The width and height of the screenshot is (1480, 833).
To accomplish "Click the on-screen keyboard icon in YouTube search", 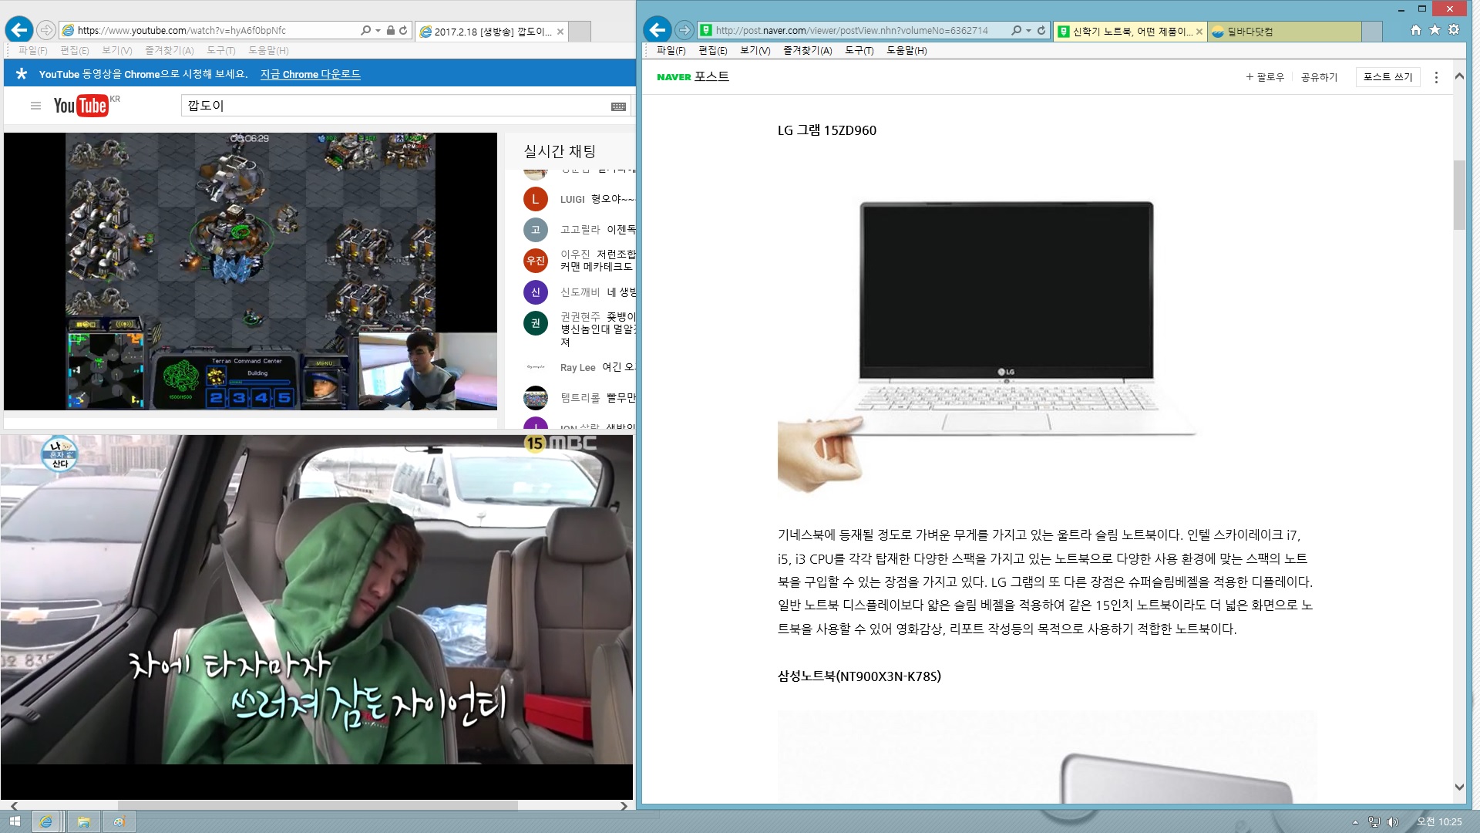I will [x=618, y=106].
